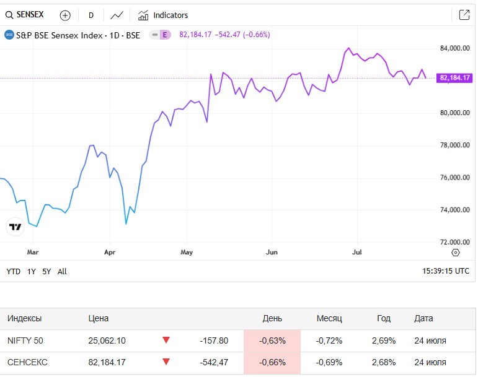Open chart settings gear in the axis corner
The height and width of the screenshot is (377, 478).
pos(455,253)
